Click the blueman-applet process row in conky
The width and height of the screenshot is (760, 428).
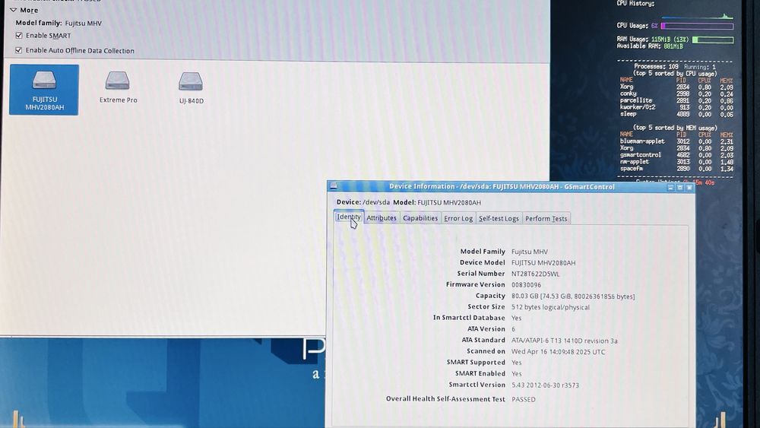tap(676, 141)
